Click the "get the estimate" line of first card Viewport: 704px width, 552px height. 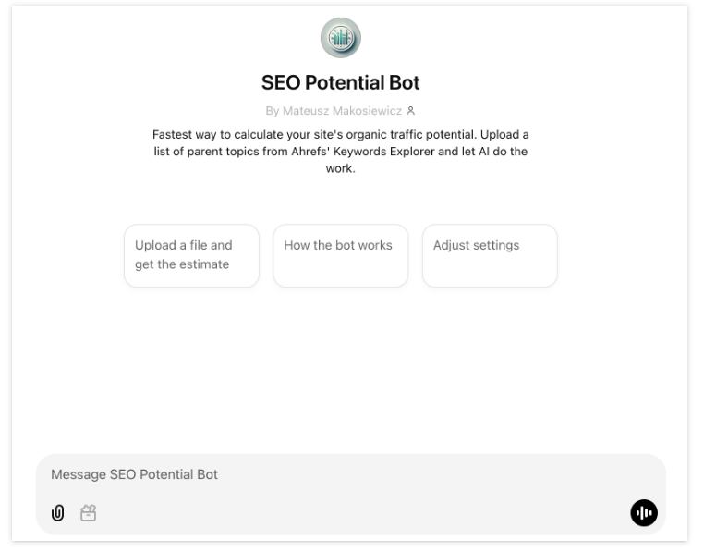(x=182, y=264)
